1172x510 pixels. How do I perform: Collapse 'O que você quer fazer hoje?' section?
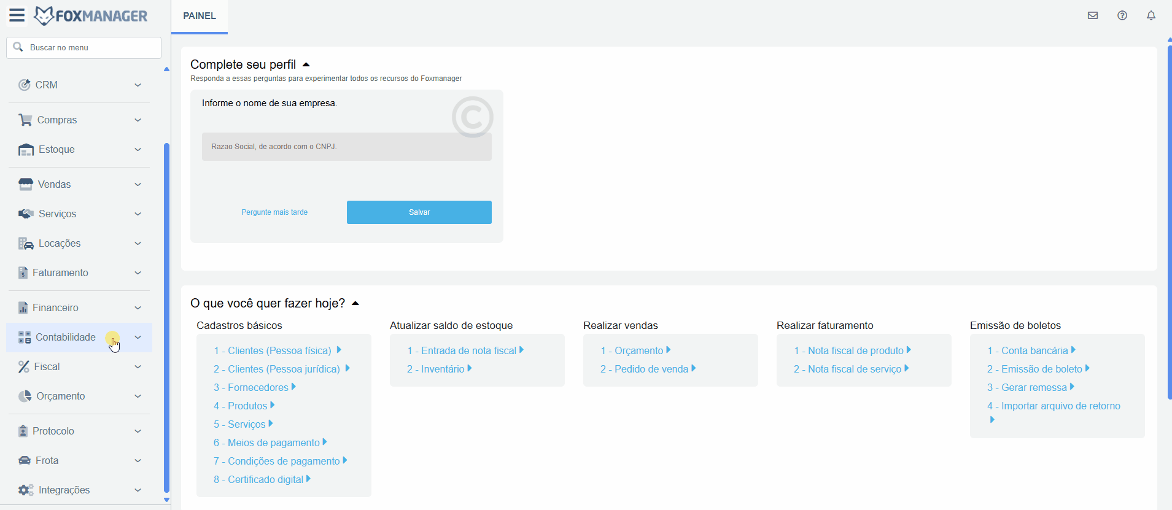[x=355, y=303]
